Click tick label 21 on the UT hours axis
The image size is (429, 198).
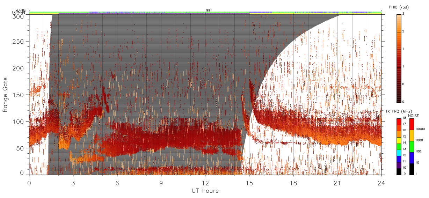(x=337, y=183)
